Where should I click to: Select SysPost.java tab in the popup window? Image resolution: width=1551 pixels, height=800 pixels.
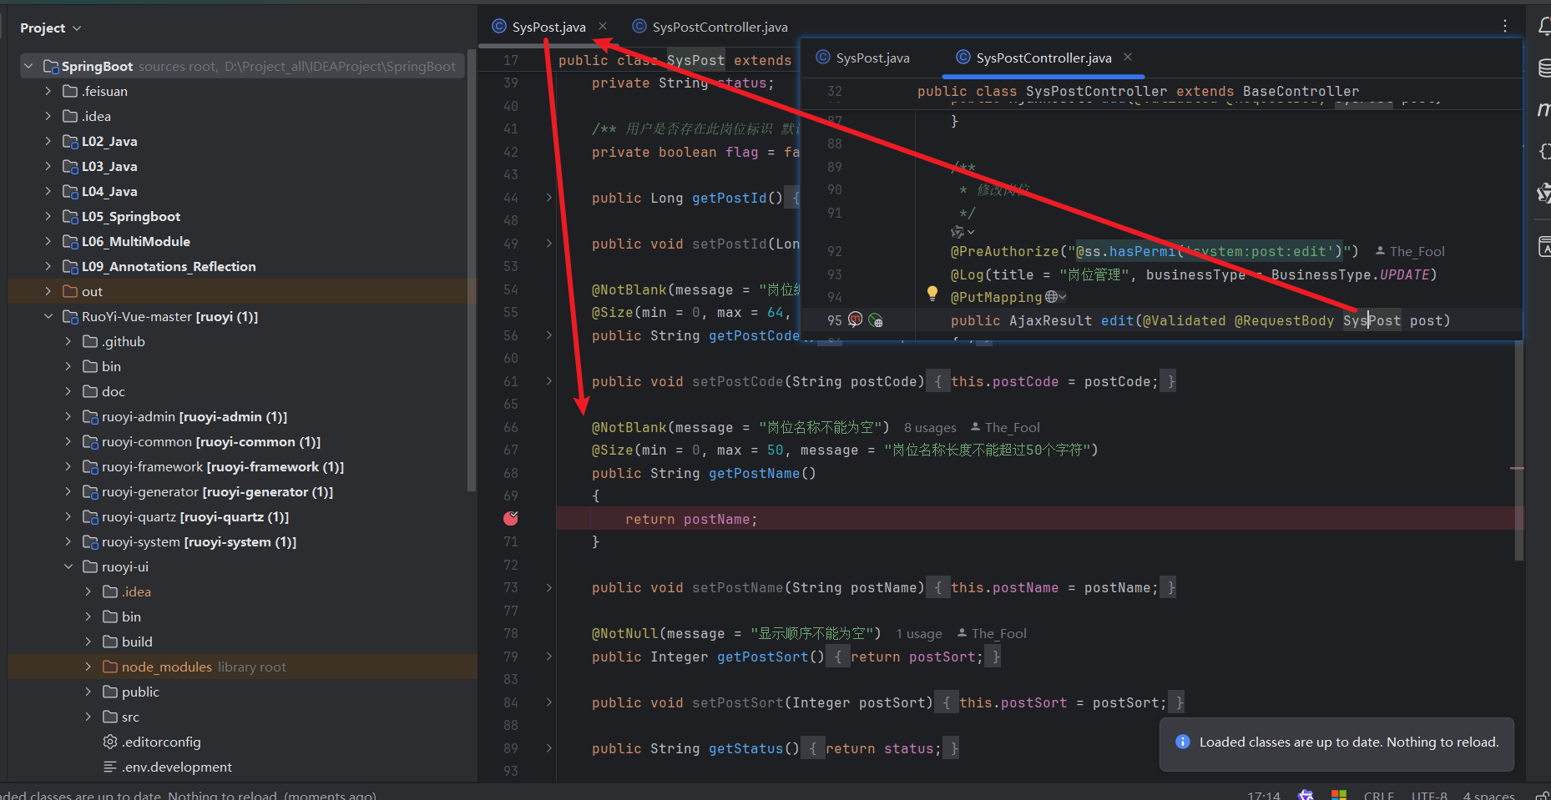point(872,58)
